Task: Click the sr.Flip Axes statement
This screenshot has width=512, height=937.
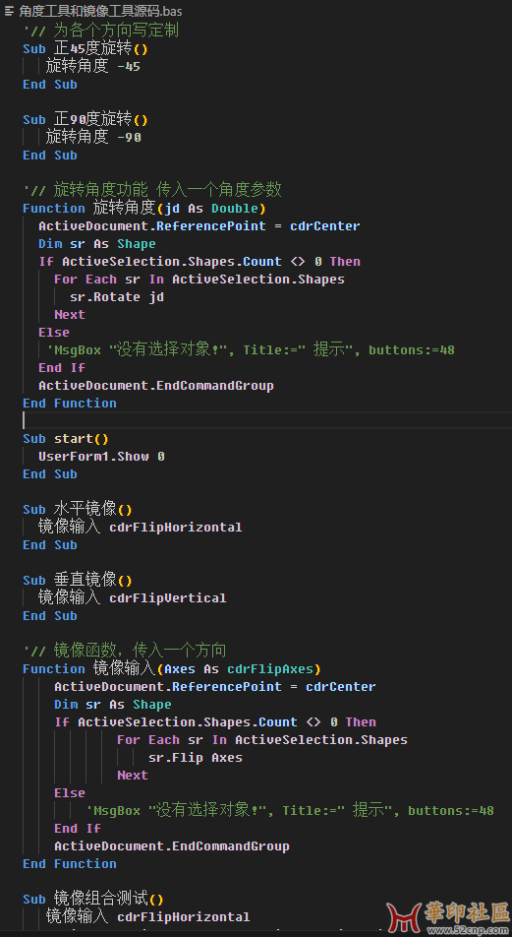Action: (196, 758)
